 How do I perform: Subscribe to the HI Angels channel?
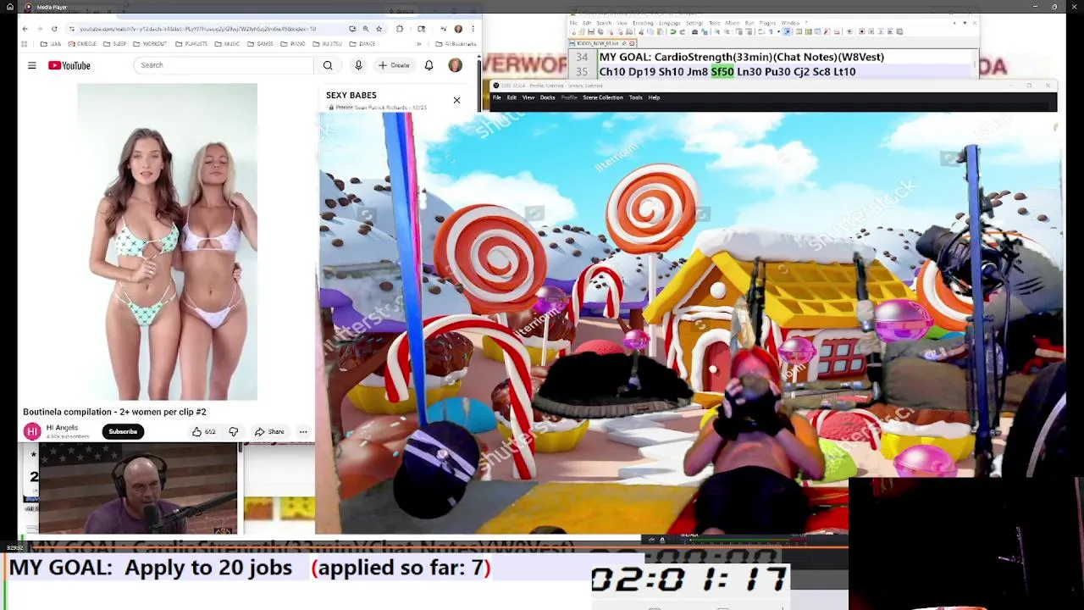click(123, 431)
